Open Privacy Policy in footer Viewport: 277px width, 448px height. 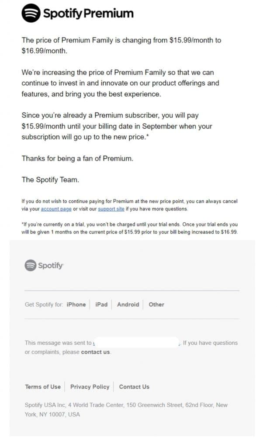(x=90, y=387)
